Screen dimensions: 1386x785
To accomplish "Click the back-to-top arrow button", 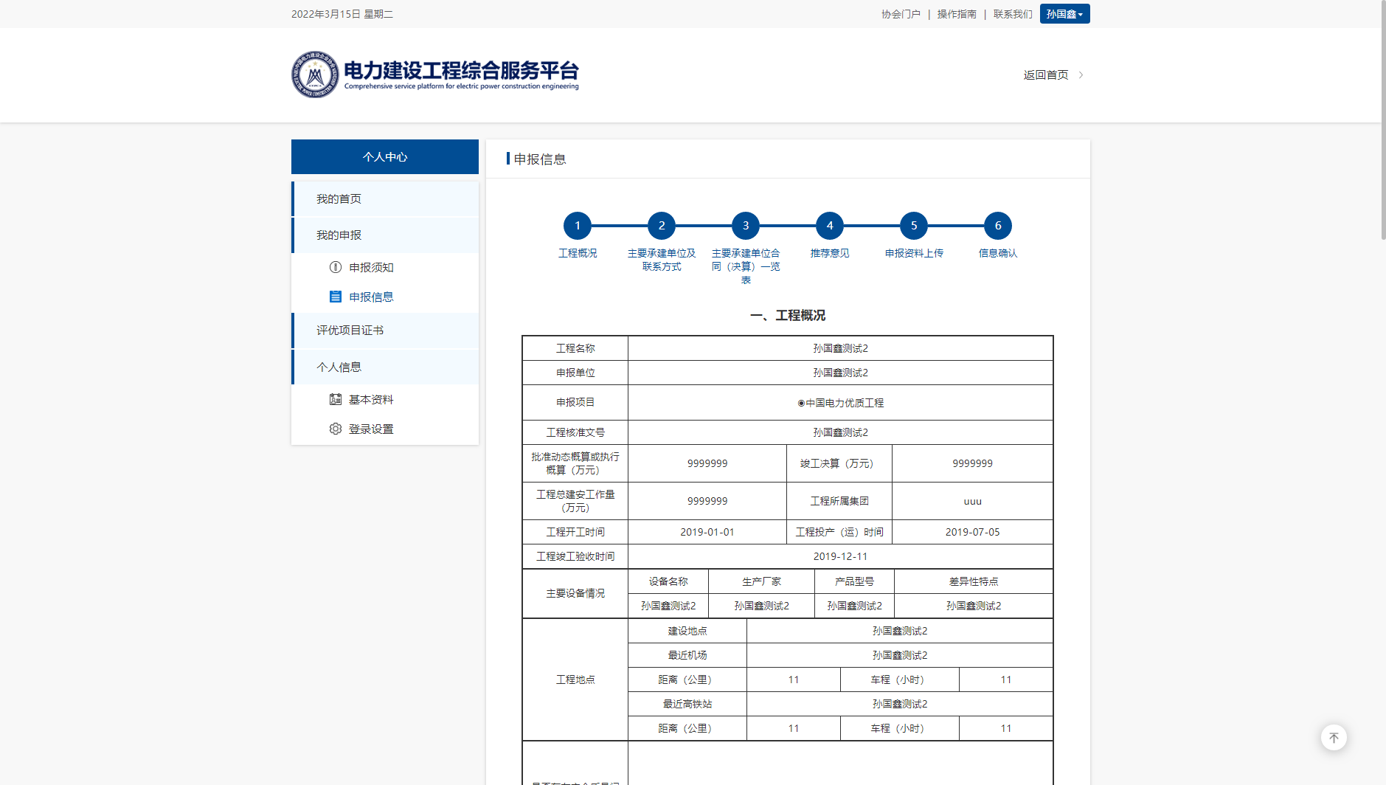I will [1334, 738].
